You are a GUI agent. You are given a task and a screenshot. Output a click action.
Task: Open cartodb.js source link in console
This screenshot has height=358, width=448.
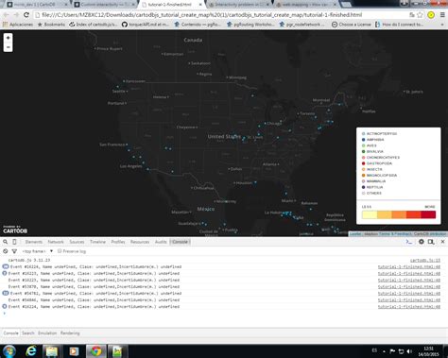[425, 260]
